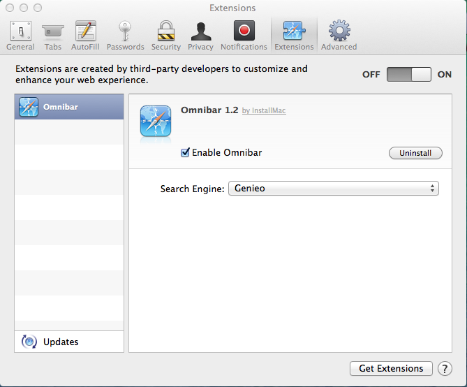Uncheck Enable Omnibar checkbox
The image size is (467, 387).
tap(185, 152)
